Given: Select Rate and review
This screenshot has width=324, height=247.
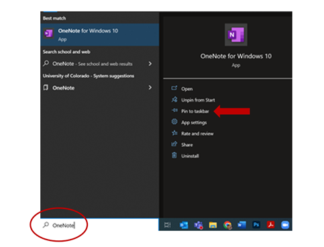Looking at the screenshot, I should pos(197,134).
